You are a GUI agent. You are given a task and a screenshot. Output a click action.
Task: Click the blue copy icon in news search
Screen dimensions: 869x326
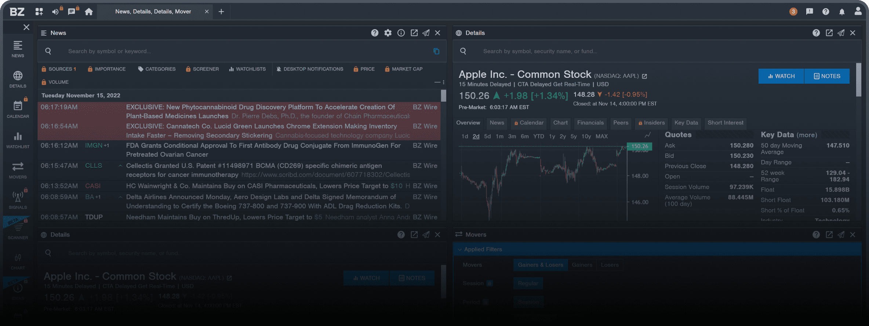coord(436,51)
